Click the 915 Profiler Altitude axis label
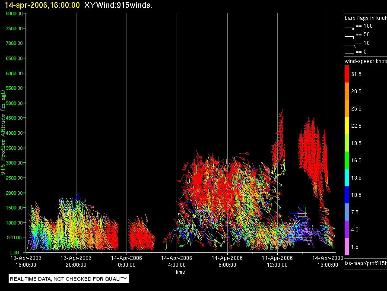This screenshot has width=387, height=291. pyautogui.click(x=3, y=133)
